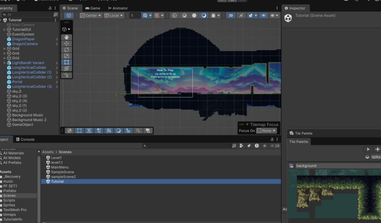Select Tile Palette select arrow tool
Viewport: 381px width, 223px height.
[x=368, y=149]
